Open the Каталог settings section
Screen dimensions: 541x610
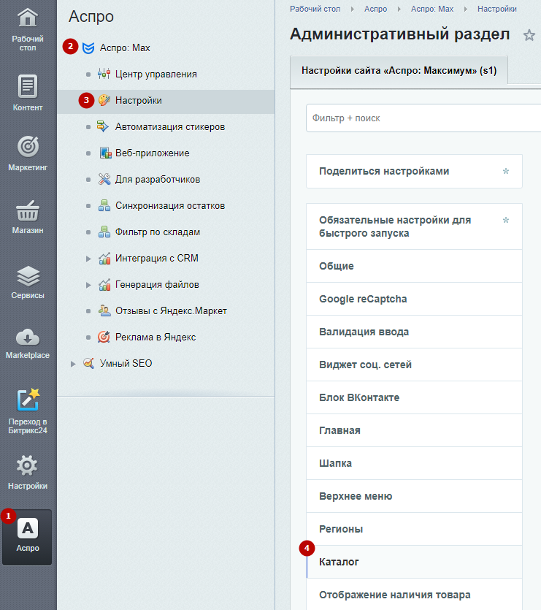point(414,562)
